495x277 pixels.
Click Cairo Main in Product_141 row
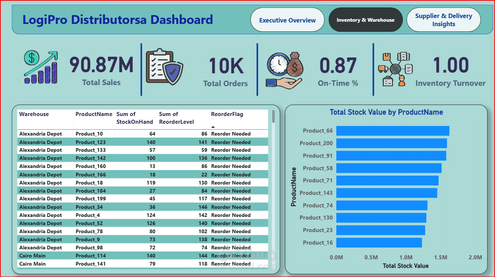tap(32, 264)
